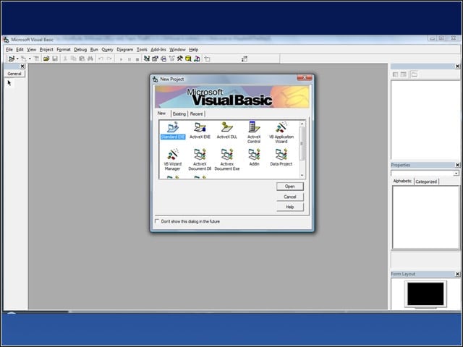
Task: Open the Add Project dropdown arrow
Action: [17, 59]
